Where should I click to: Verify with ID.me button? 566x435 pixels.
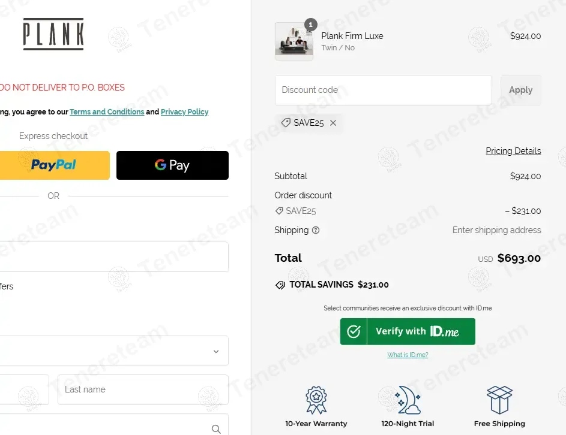point(408,331)
